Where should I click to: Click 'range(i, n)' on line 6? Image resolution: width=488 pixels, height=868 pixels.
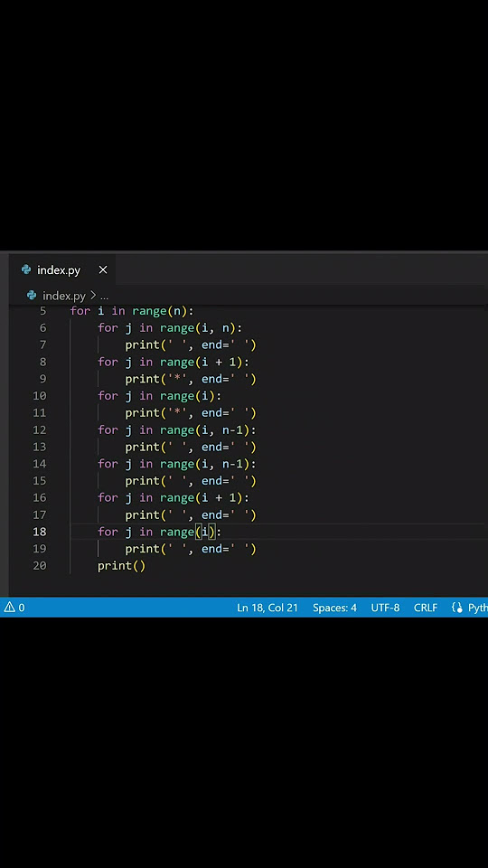pyautogui.click(x=198, y=327)
